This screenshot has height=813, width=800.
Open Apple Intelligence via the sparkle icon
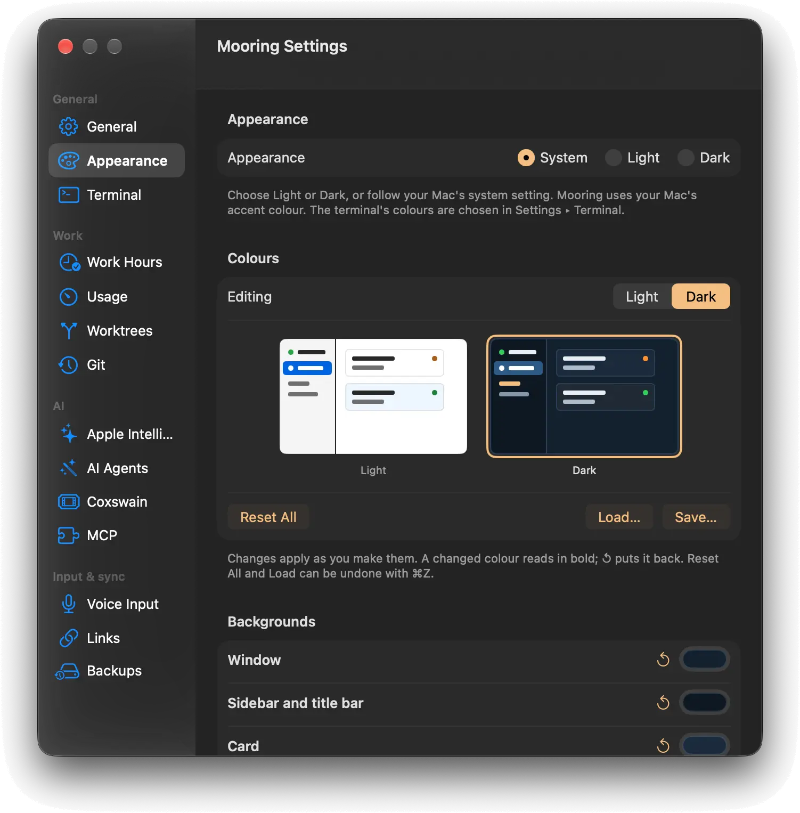[68, 434]
